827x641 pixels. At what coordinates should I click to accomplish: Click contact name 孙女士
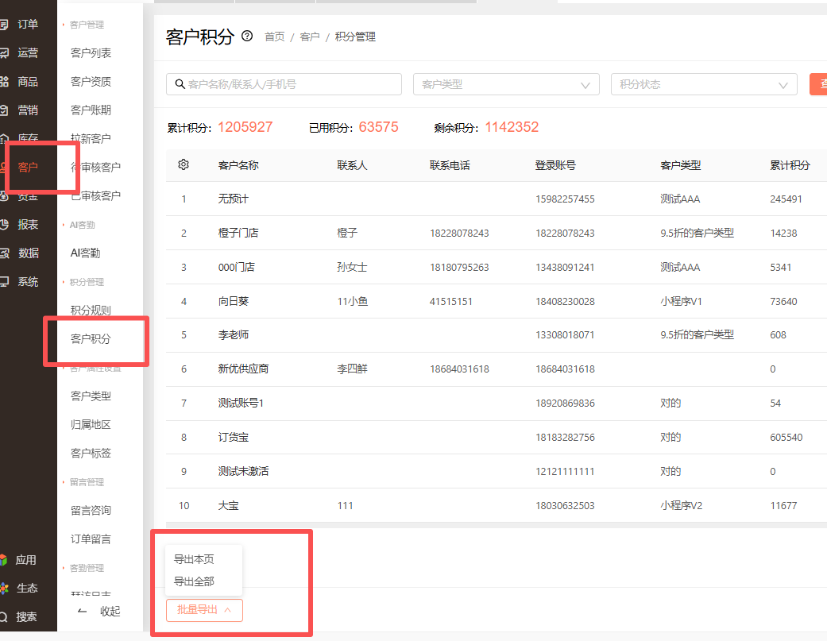point(352,267)
